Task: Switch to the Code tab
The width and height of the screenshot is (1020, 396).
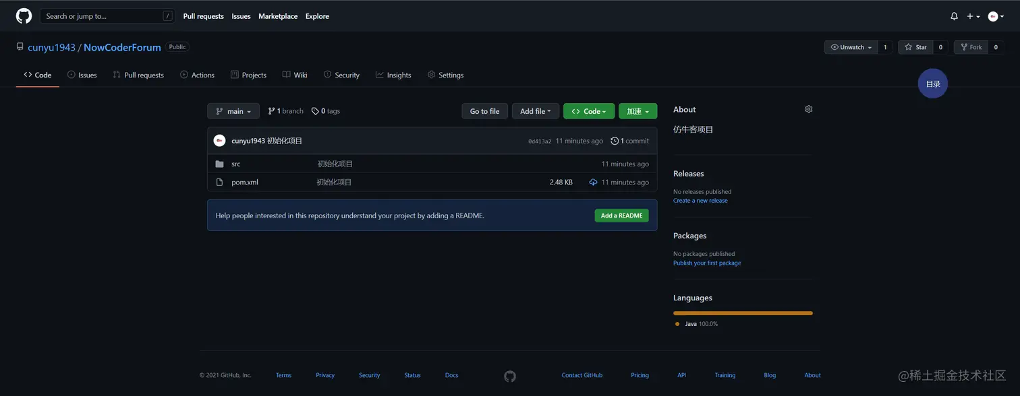Action: (x=38, y=75)
